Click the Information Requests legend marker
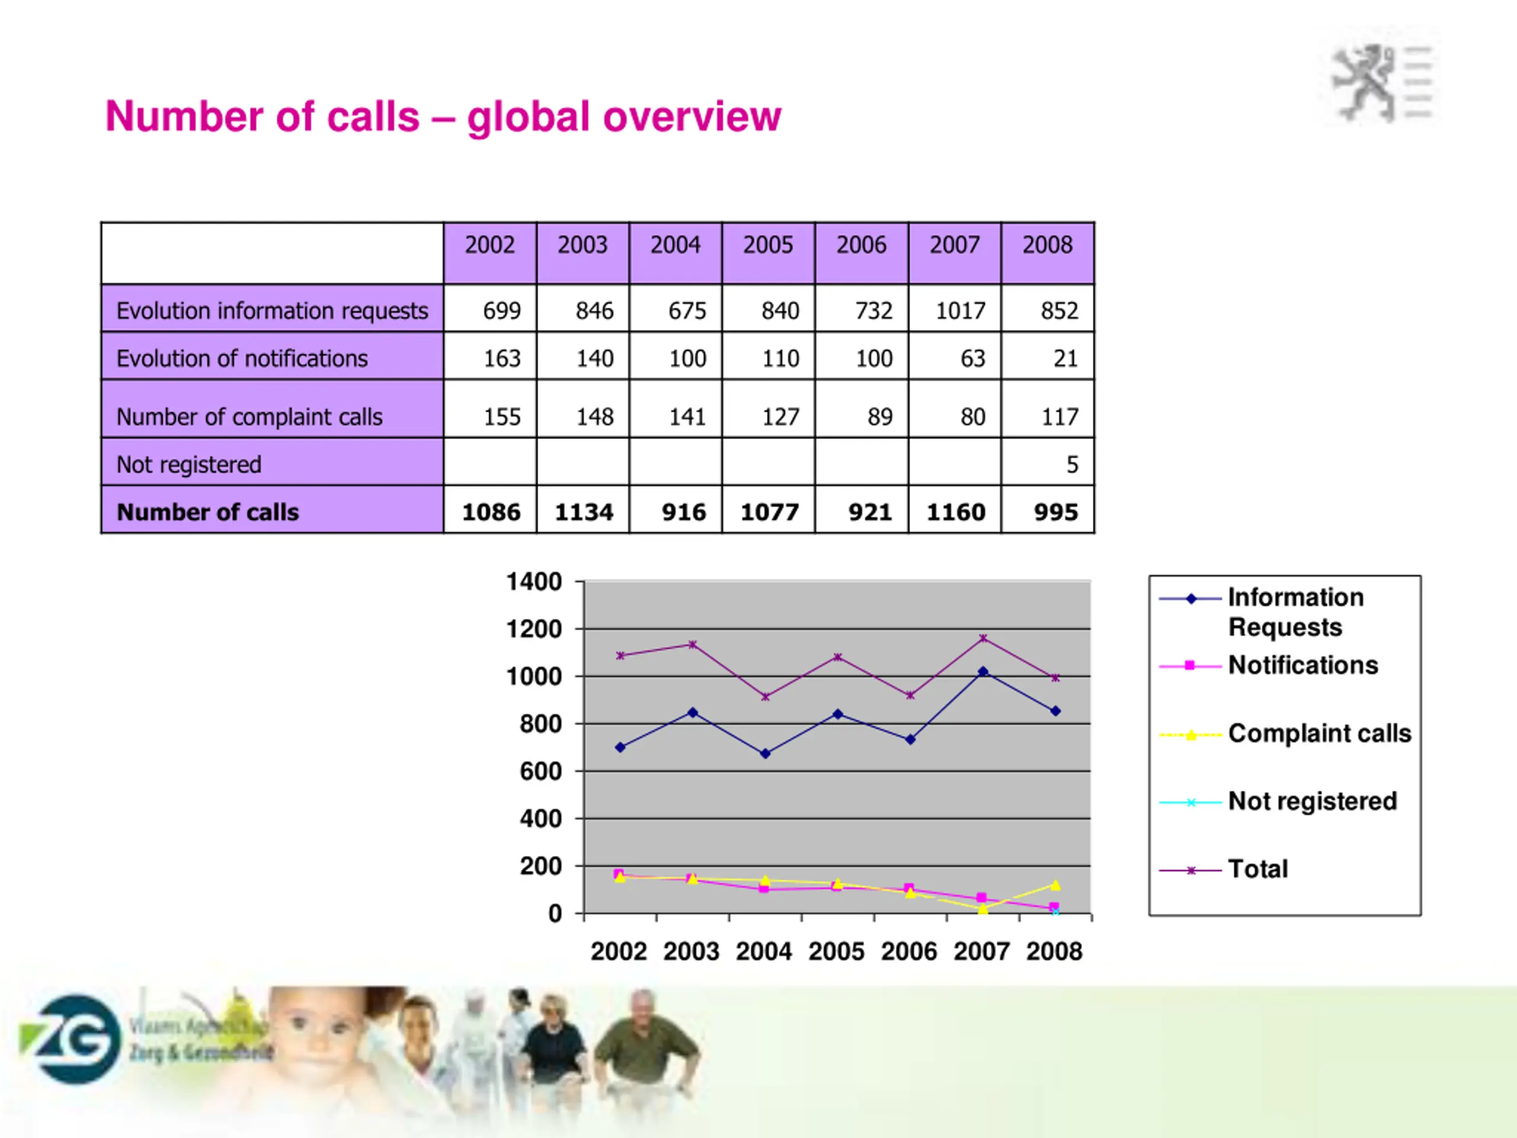1517x1138 pixels. pos(1190,599)
